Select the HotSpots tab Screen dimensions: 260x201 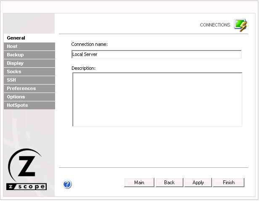(x=29, y=105)
